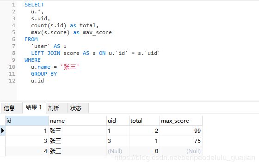
Task: Click the LEFT JOIN keyword
Action: [46, 53]
